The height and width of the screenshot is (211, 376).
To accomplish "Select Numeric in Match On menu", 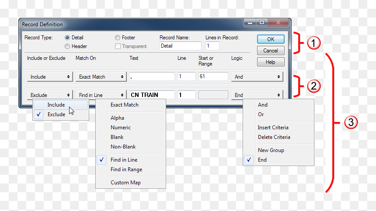I will tap(131, 128).
